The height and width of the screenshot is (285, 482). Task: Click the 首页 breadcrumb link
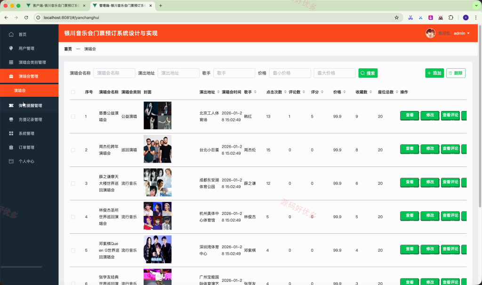pyautogui.click(x=68, y=49)
